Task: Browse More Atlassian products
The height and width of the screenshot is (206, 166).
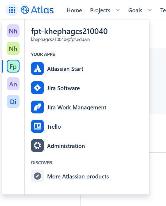Action: (78, 177)
